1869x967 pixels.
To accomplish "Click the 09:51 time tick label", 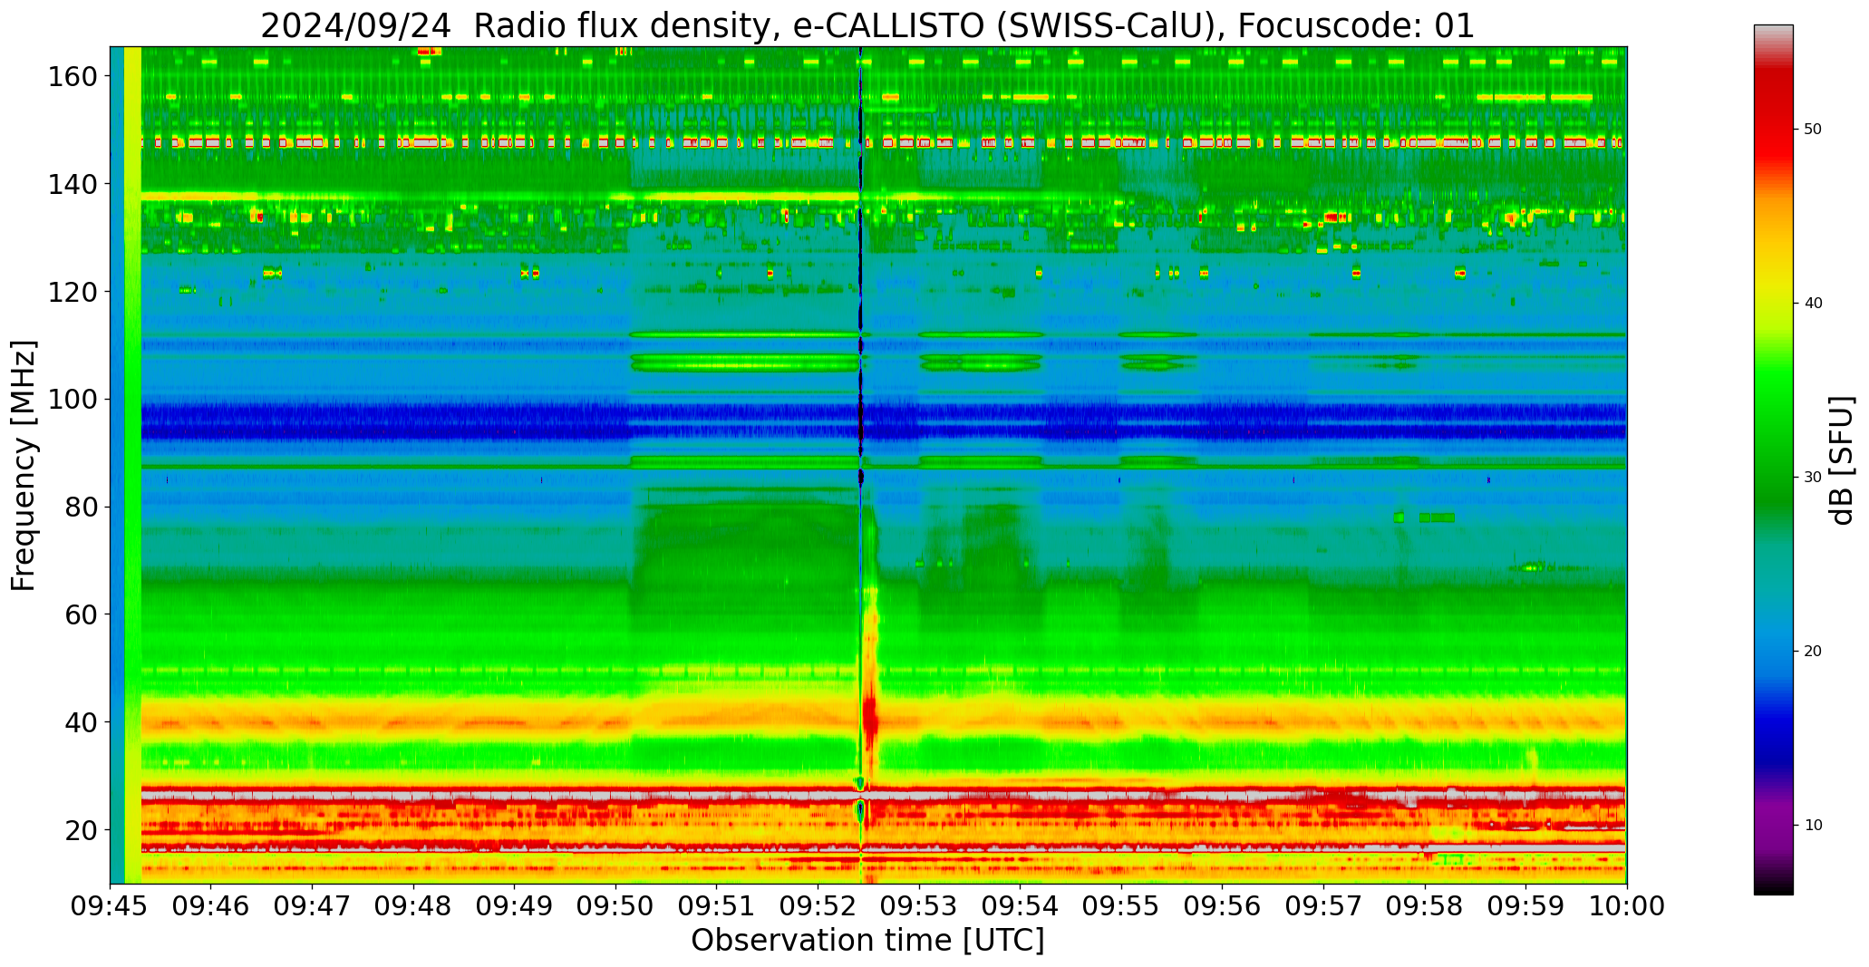I will tap(717, 906).
